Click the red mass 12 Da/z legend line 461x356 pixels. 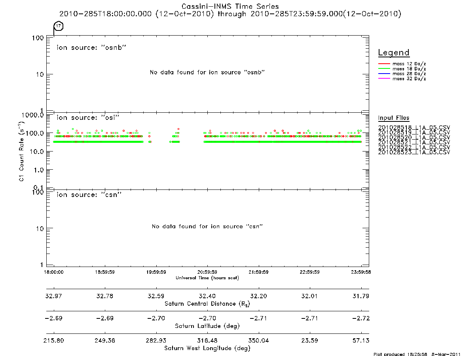pyautogui.click(x=384, y=64)
